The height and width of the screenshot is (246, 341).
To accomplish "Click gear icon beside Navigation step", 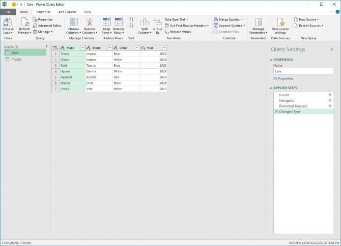I will pos(330,100).
